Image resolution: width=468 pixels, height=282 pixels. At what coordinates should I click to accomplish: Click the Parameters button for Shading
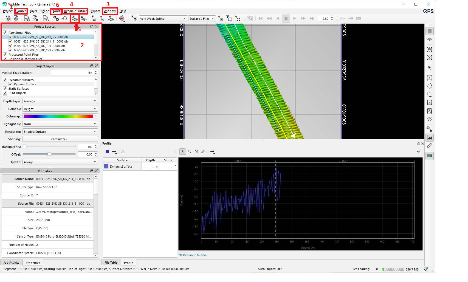point(60,139)
